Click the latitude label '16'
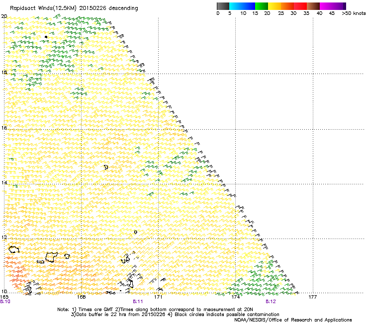This screenshot has height=323, width=368. click(4, 128)
